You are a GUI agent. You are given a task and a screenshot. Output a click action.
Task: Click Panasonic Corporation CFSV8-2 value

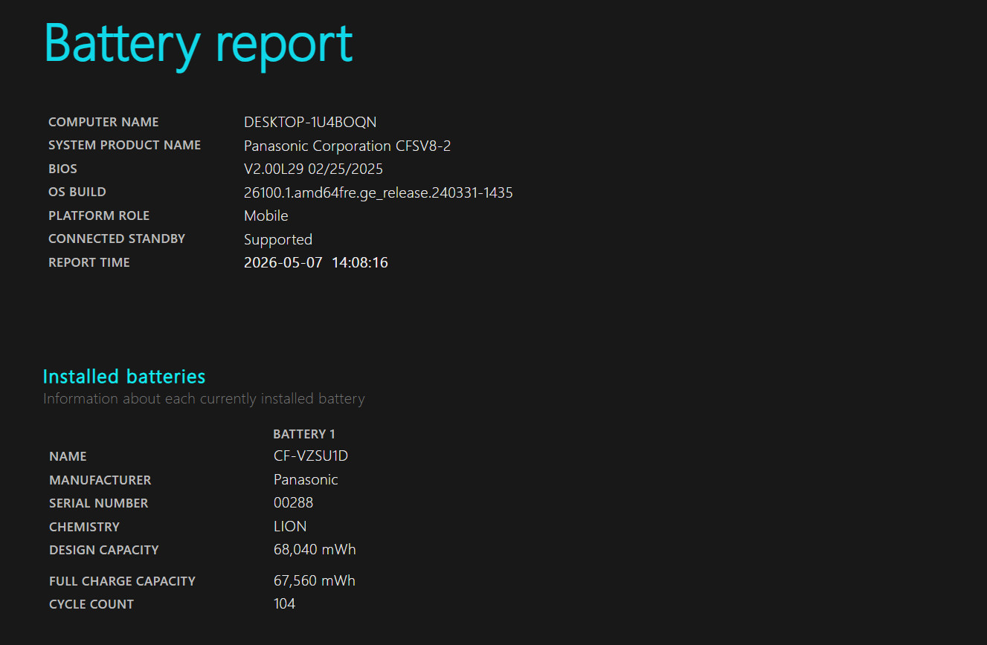click(347, 146)
